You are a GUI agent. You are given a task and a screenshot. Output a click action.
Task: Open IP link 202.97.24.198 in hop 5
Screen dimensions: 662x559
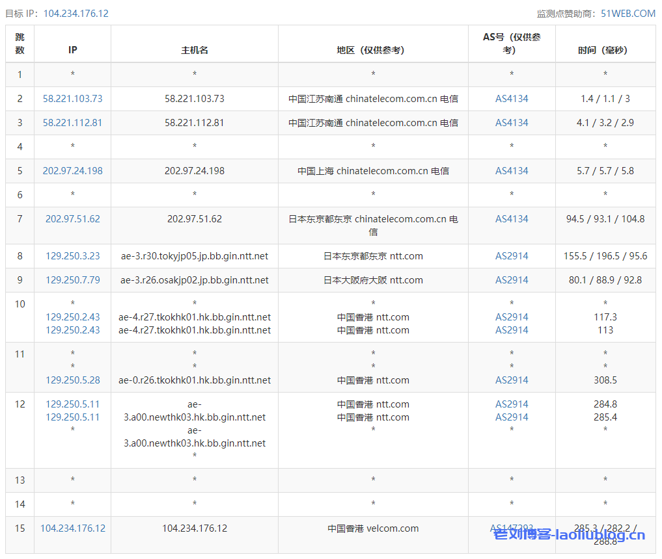[x=72, y=171]
